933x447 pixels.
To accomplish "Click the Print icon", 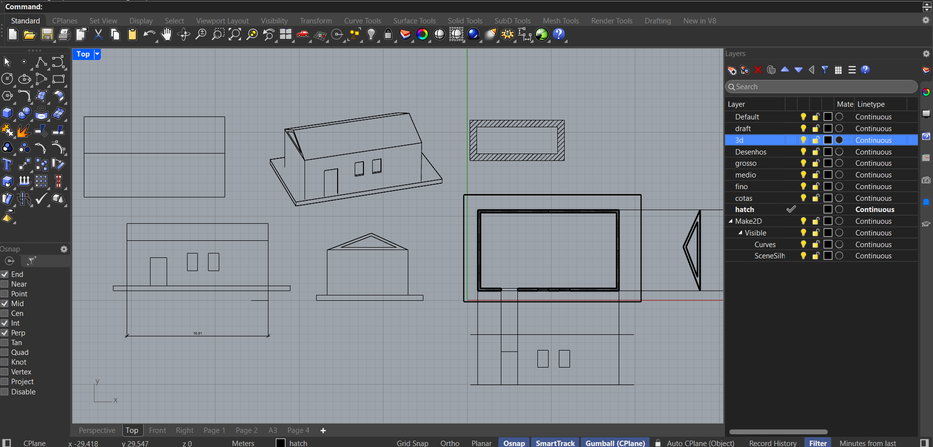I will pyautogui.click(x=64, y=35).
